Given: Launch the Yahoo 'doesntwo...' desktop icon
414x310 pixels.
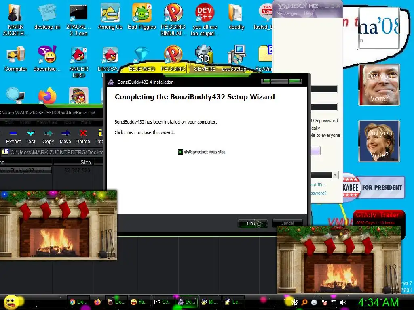Looking at the screenshot, I should click(x=47, y=59).
